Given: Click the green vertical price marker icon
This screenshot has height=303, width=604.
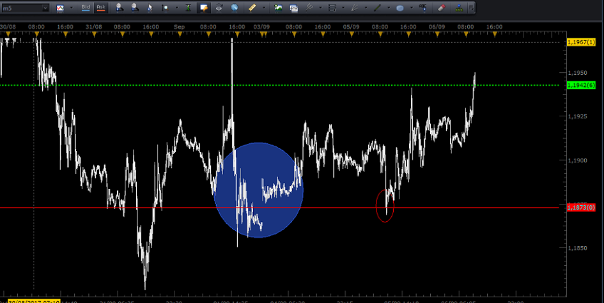Looking at the screenshot, I should tap(188, 8).
